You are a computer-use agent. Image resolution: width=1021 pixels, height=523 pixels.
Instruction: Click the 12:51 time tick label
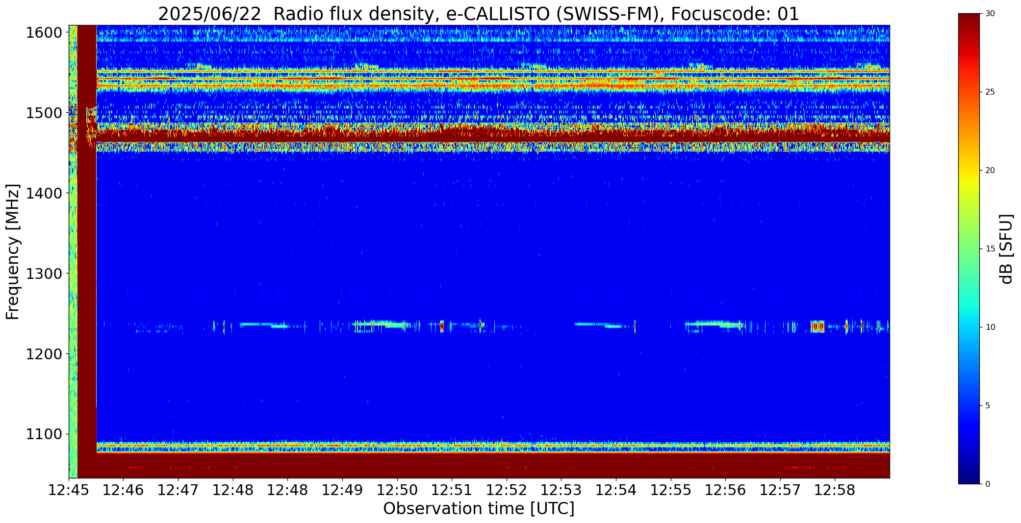[452, 490]
